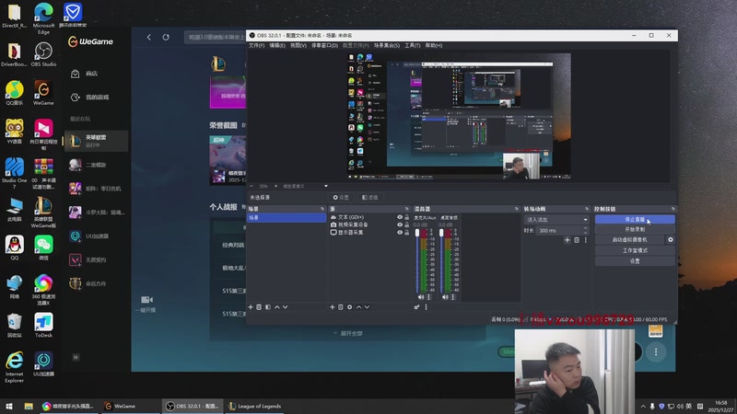Remove selected scene with Scenes trash icon

coord(259,307)
